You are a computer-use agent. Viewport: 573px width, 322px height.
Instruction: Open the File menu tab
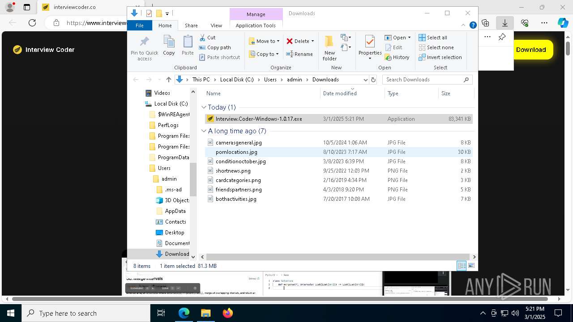(x=140, y=25)
